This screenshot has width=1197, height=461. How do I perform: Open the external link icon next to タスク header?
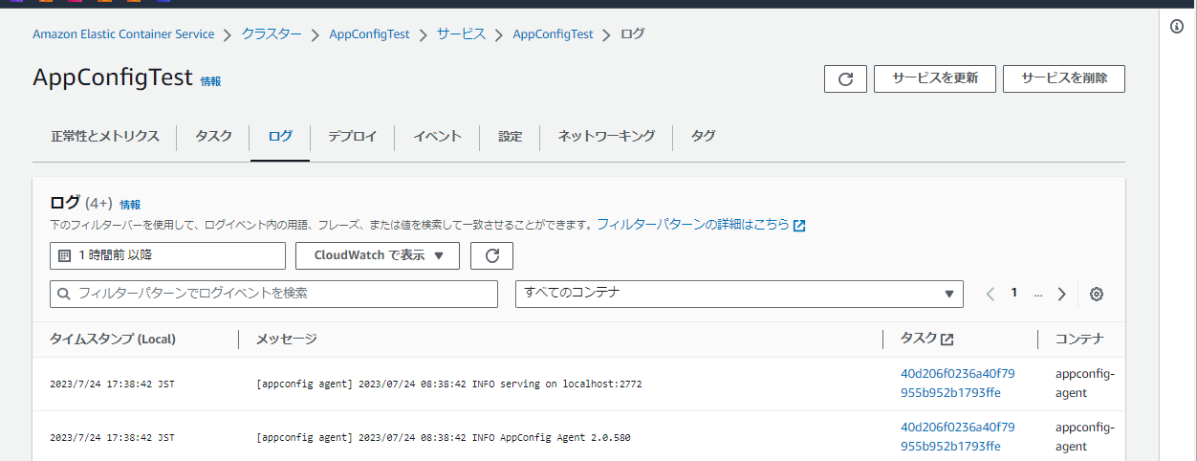tap(947, 340)
